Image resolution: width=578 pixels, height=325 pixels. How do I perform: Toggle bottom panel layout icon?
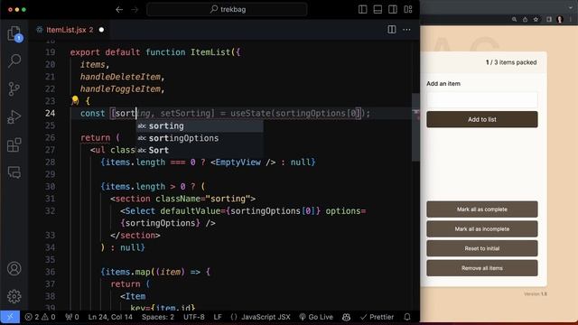(378, 10)
